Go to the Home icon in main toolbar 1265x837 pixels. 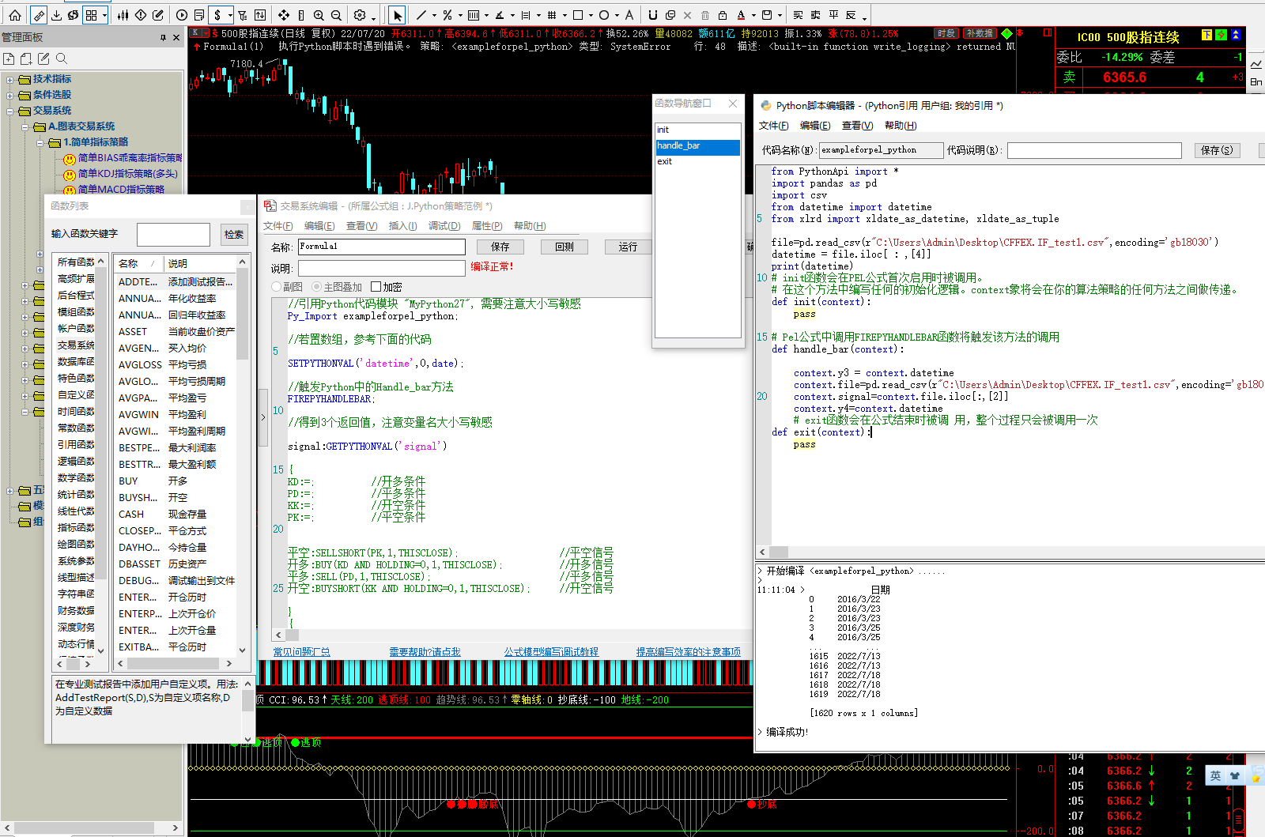(14, 15)
